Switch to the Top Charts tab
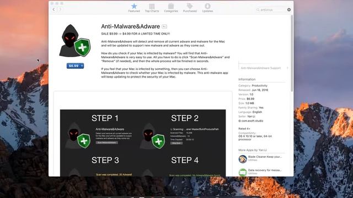Viewport: 353px width, 198px height. pyautogui.click(x=152, y=8)
